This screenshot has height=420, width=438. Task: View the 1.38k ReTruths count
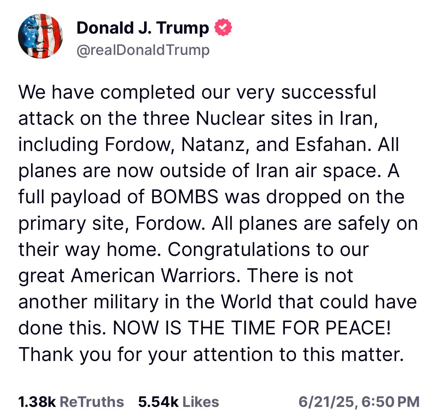(x=37, y=402)
